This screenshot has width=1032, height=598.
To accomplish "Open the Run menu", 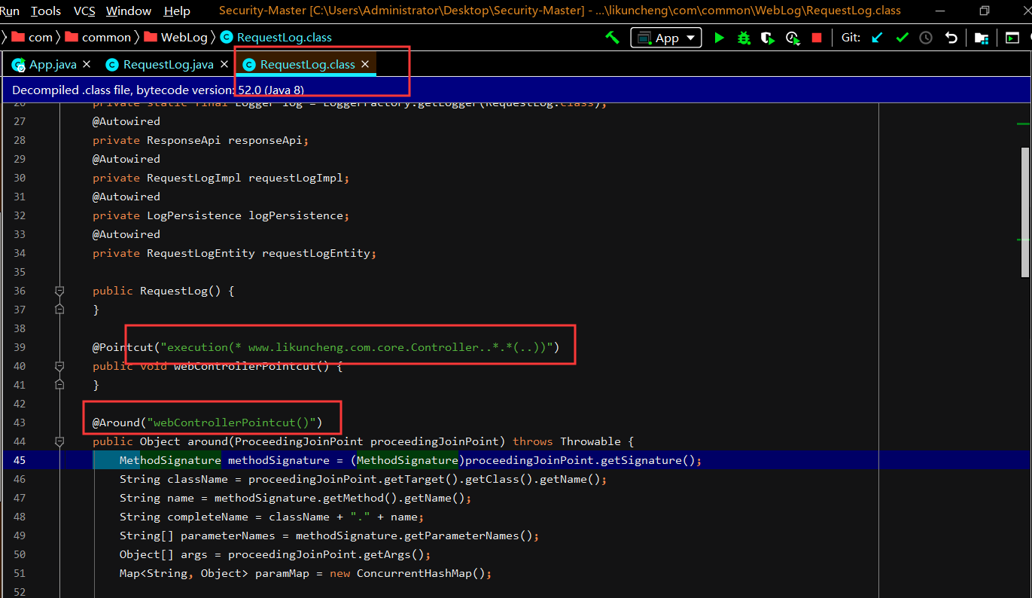I will (10, 11).
